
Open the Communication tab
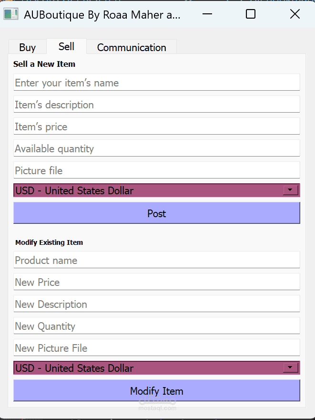[x=132, y=47]
